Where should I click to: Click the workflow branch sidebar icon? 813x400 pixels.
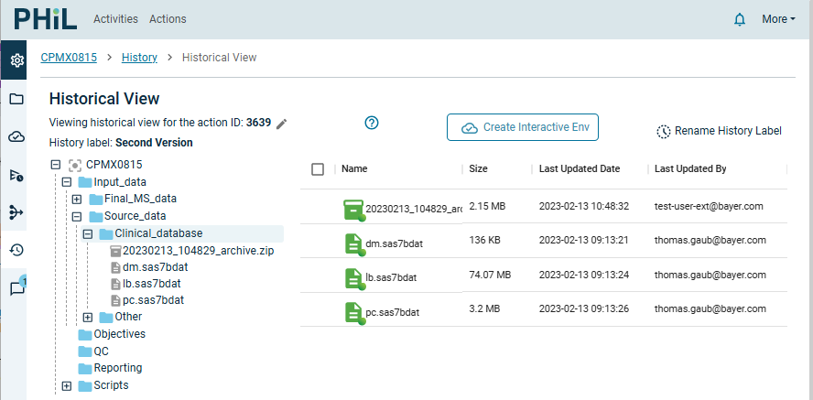[x=16, y=212]
